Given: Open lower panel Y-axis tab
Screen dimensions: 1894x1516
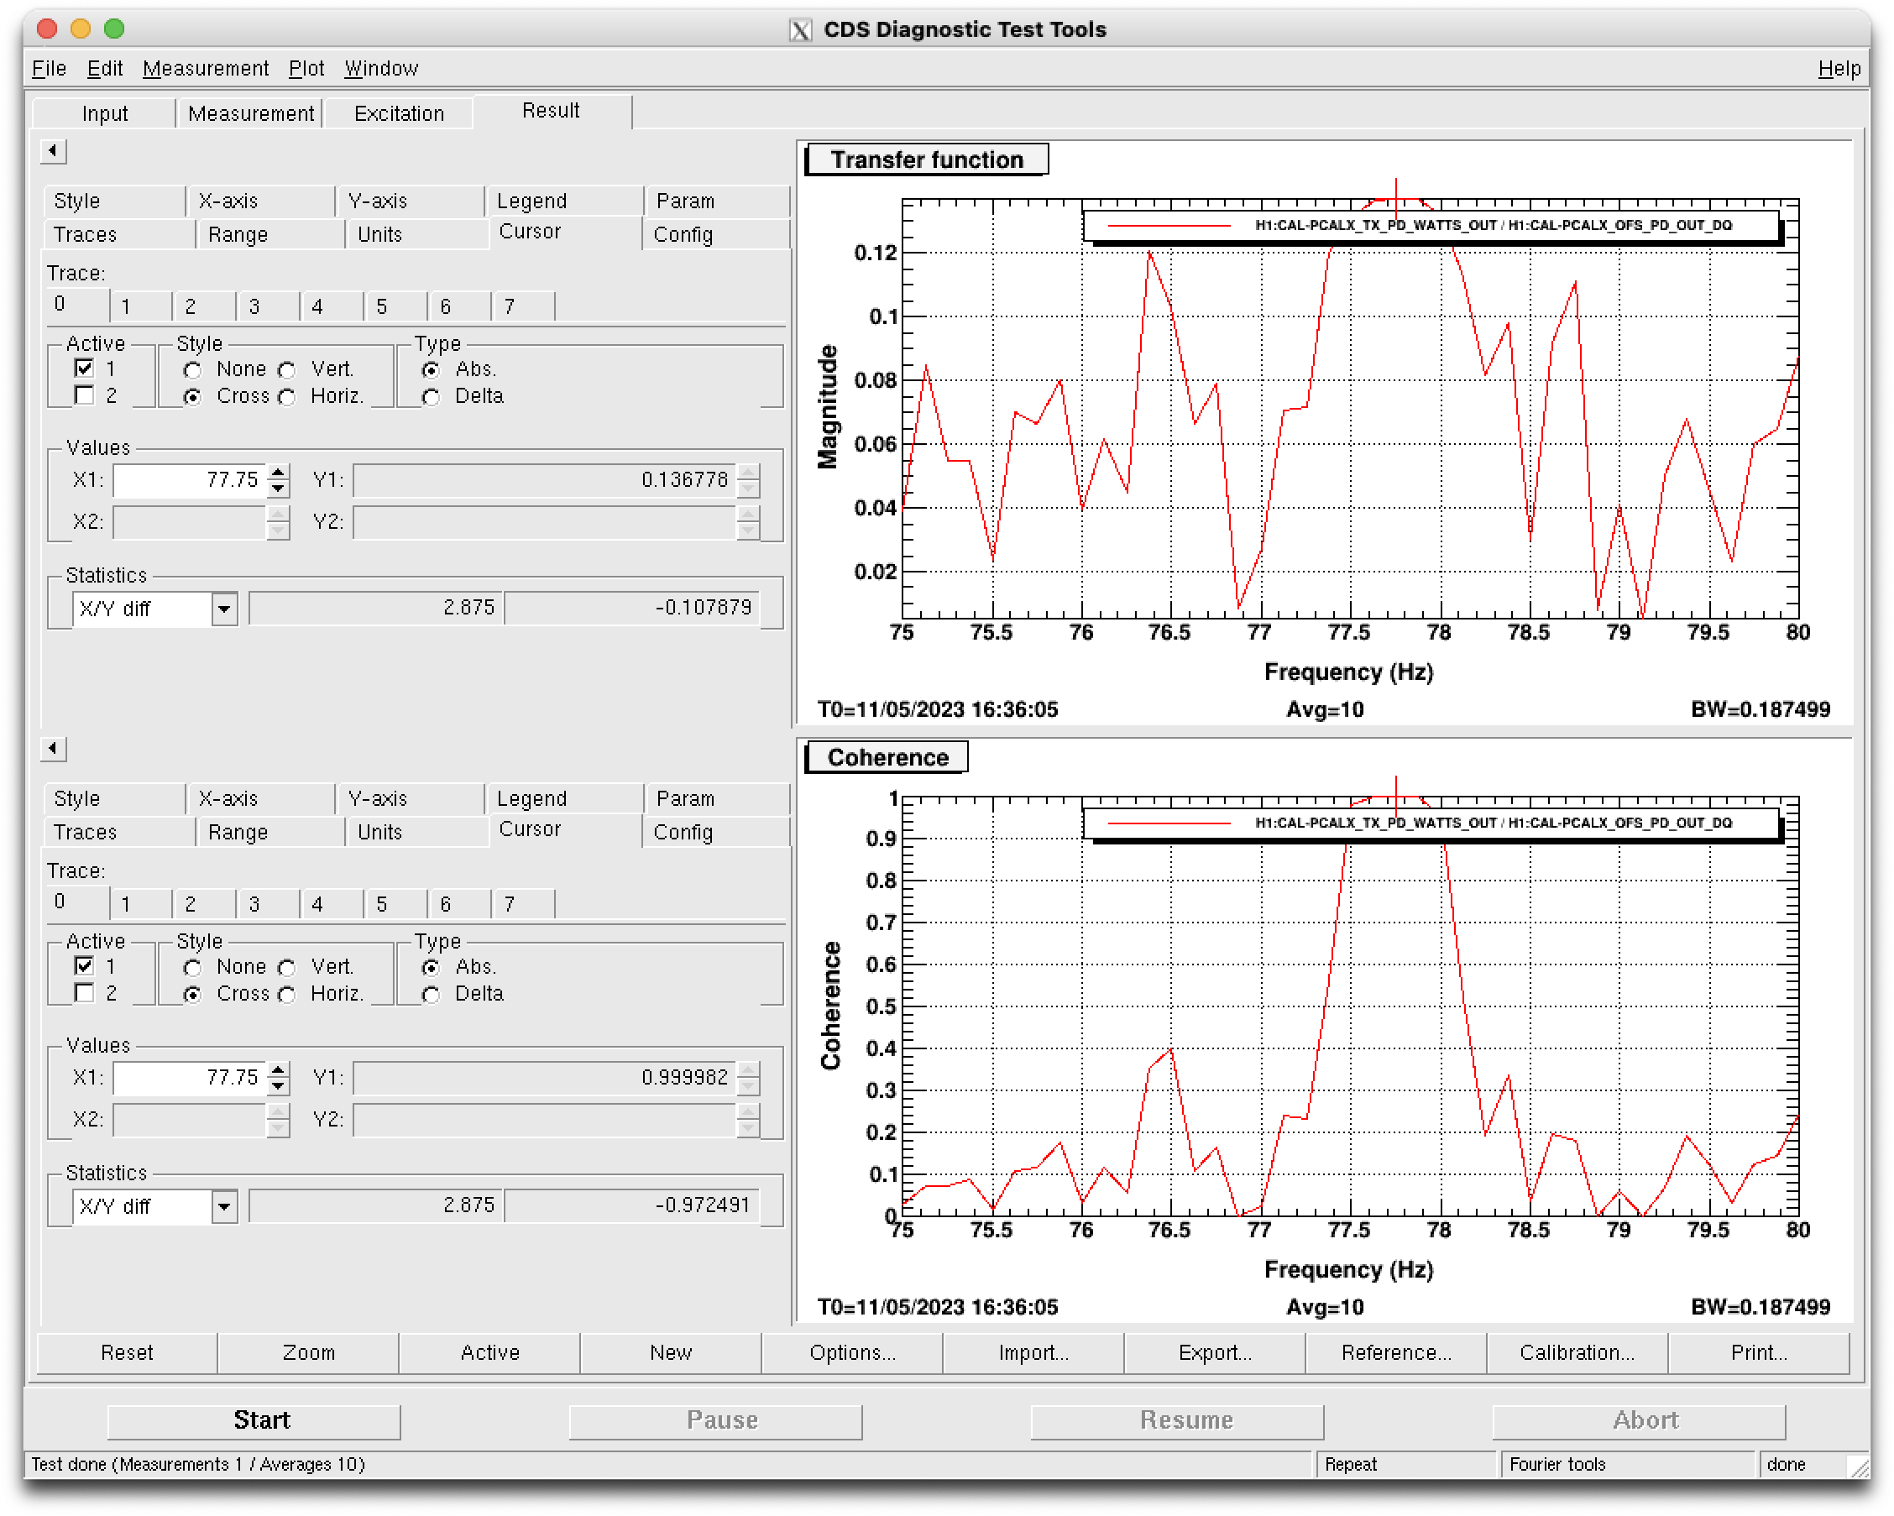Looking at the screenshot, I should tap(411, 798).
